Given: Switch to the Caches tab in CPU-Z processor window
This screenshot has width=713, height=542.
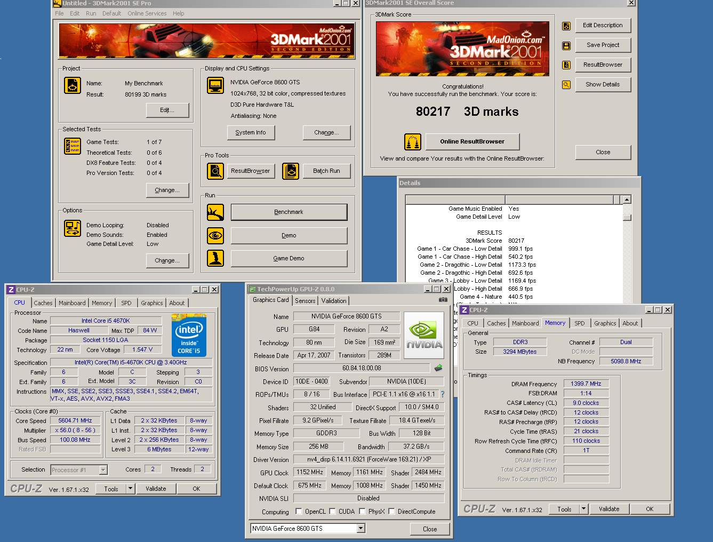Looking at the screenshot, I should (x=43, y=303).
